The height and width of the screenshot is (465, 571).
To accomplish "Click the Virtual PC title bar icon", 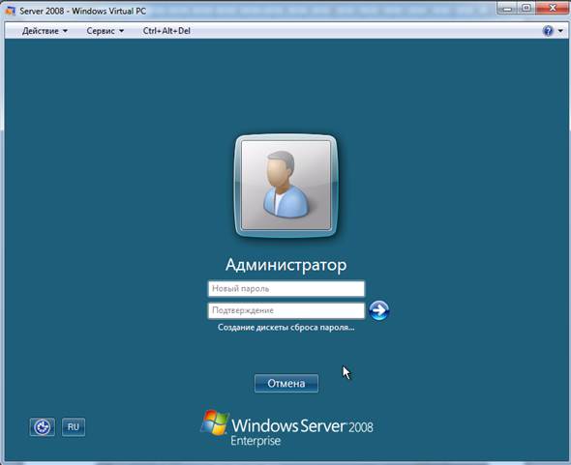I will (11, 11).
